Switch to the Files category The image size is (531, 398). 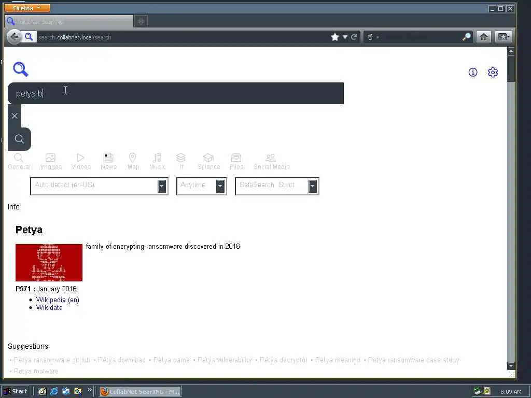point(236,162)
